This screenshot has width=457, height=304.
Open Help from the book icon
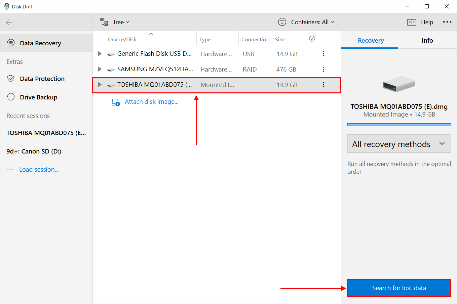[412, 22]
